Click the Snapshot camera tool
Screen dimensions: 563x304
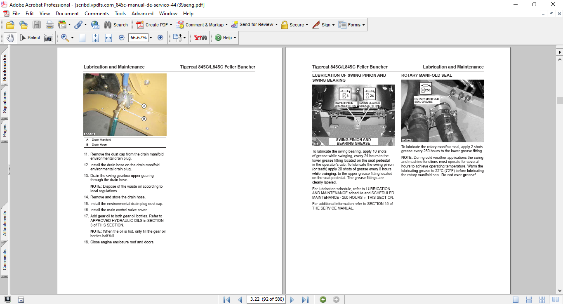(48, 38)
